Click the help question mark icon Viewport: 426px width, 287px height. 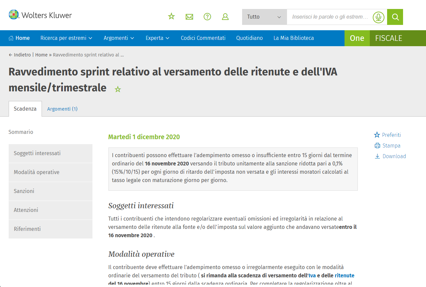pos(207,17)
